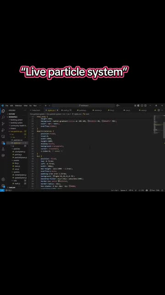Open the Run and Debug view

click(x=3, y=130)
